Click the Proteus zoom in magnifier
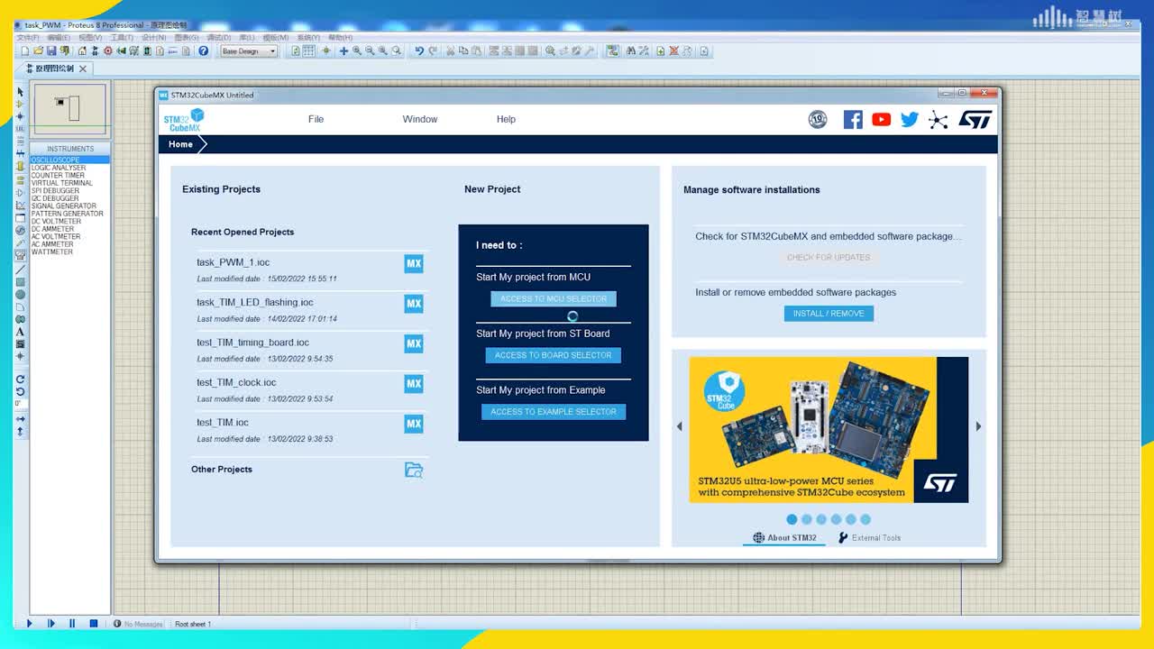The width and height of the screenshot is (1154, 649). click(x=357, y=51)
